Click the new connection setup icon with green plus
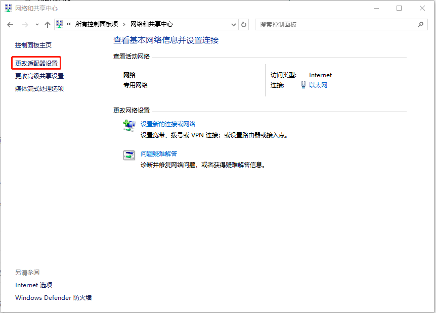 128,125
